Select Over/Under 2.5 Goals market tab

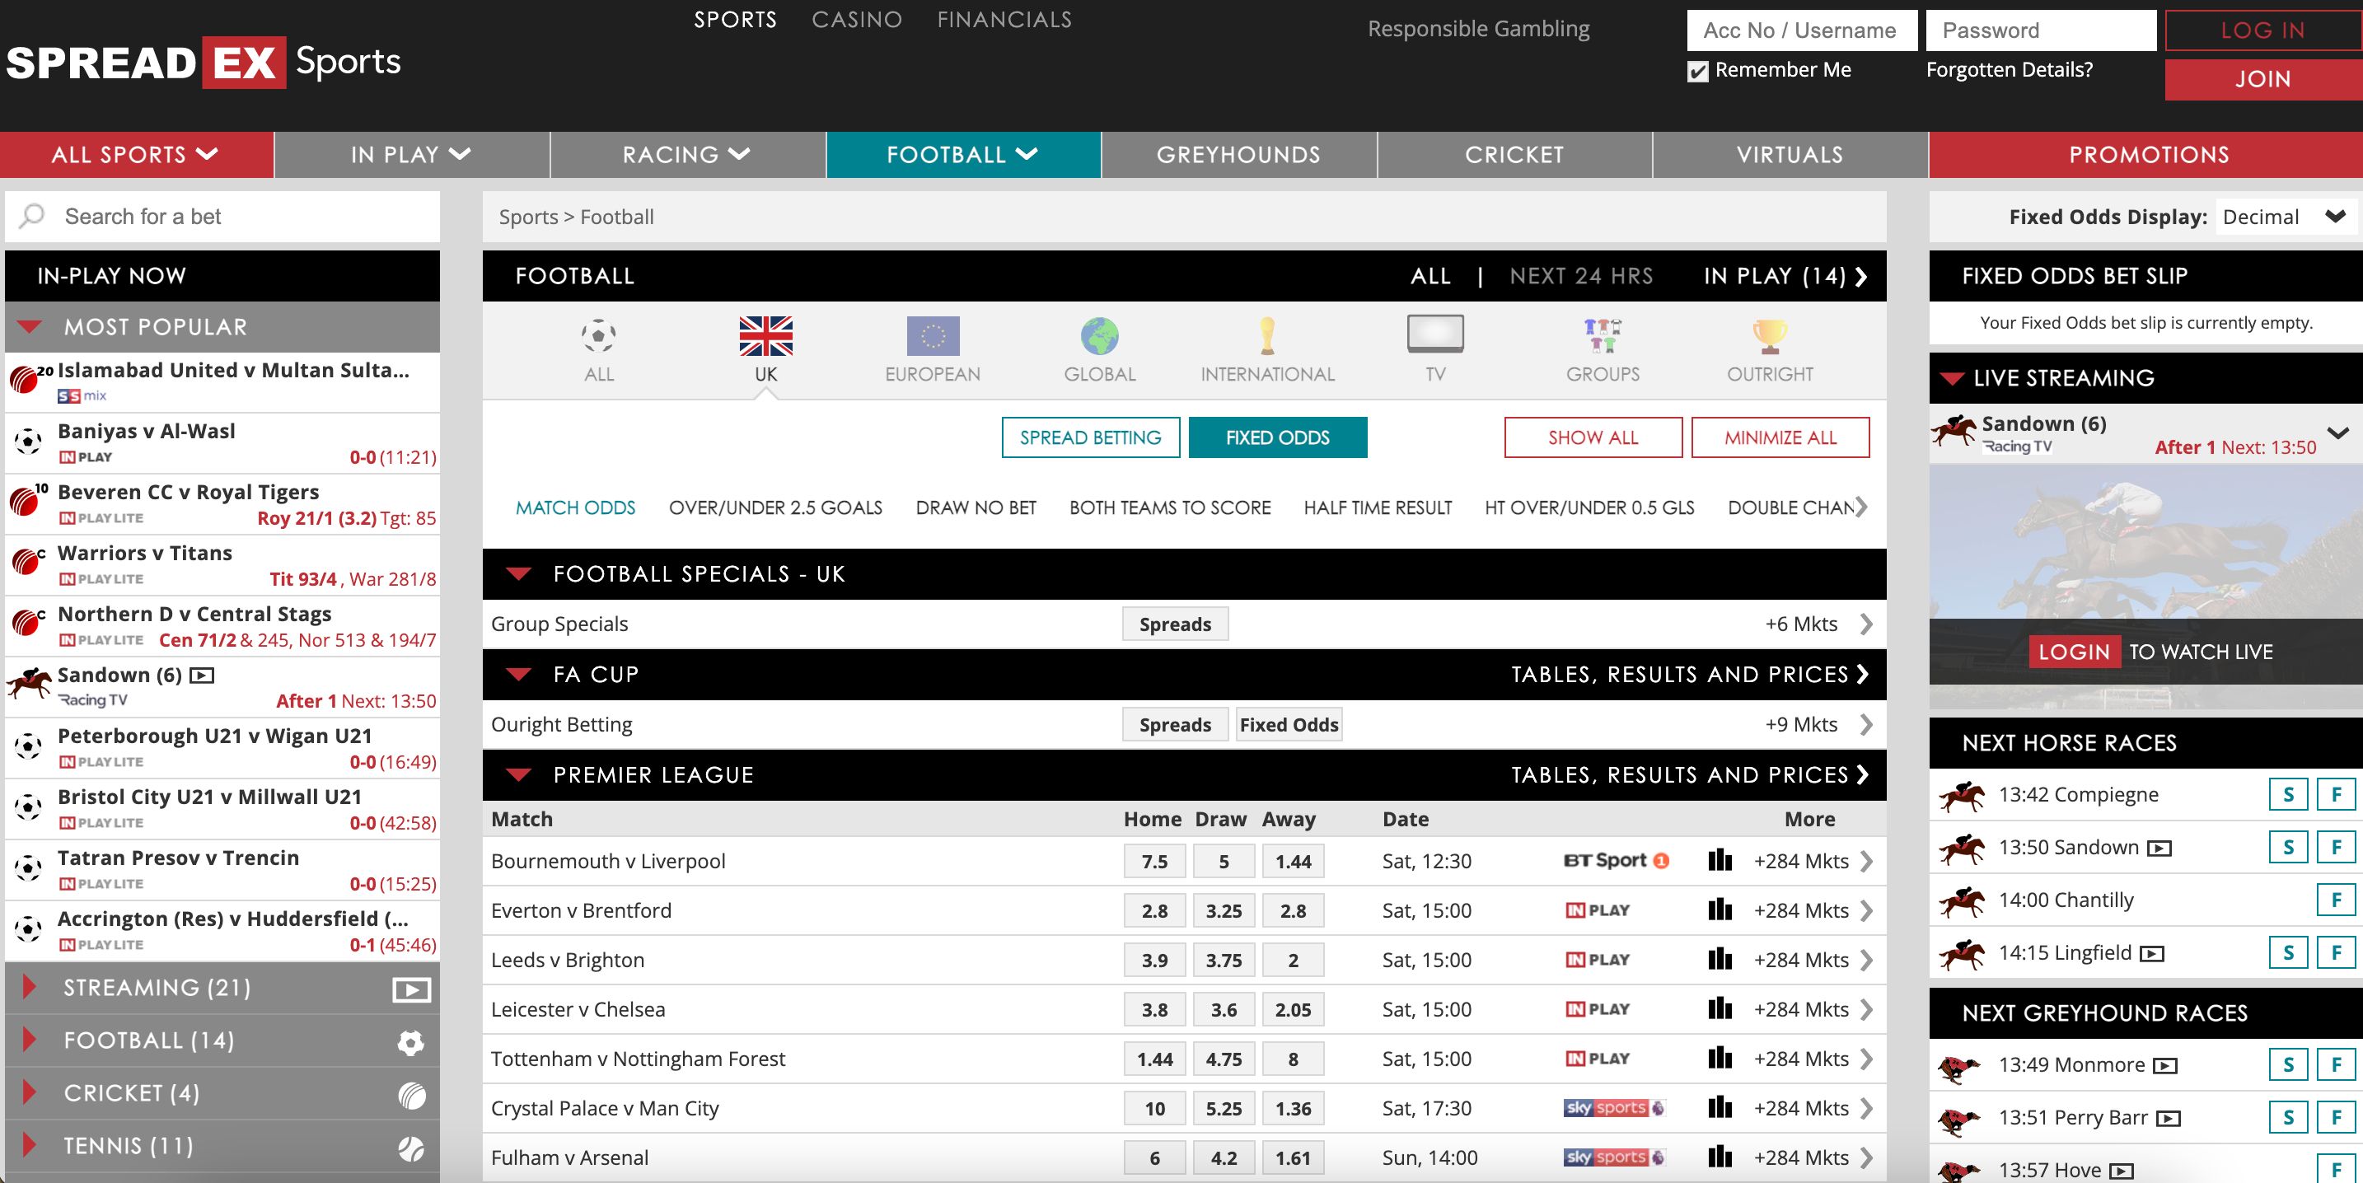(775, 507)
